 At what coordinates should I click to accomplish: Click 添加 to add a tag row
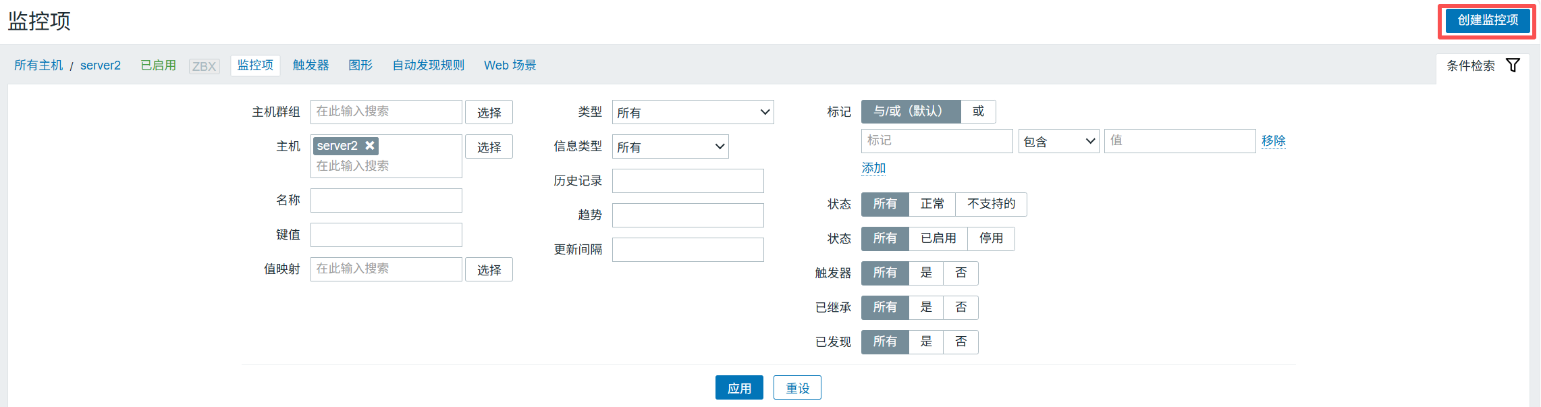coord(873,168)
